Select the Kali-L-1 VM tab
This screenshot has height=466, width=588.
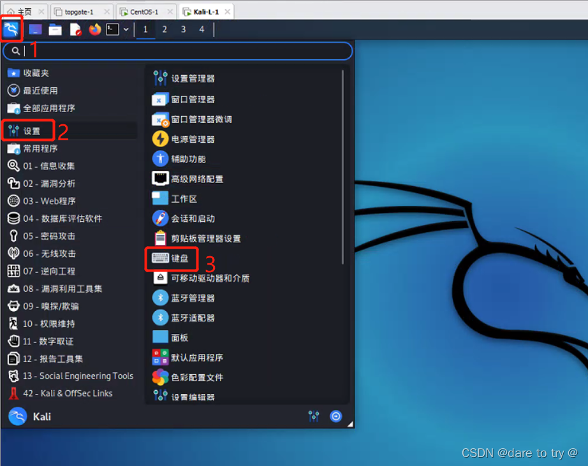pyautogui.click(x=205, y=12)
